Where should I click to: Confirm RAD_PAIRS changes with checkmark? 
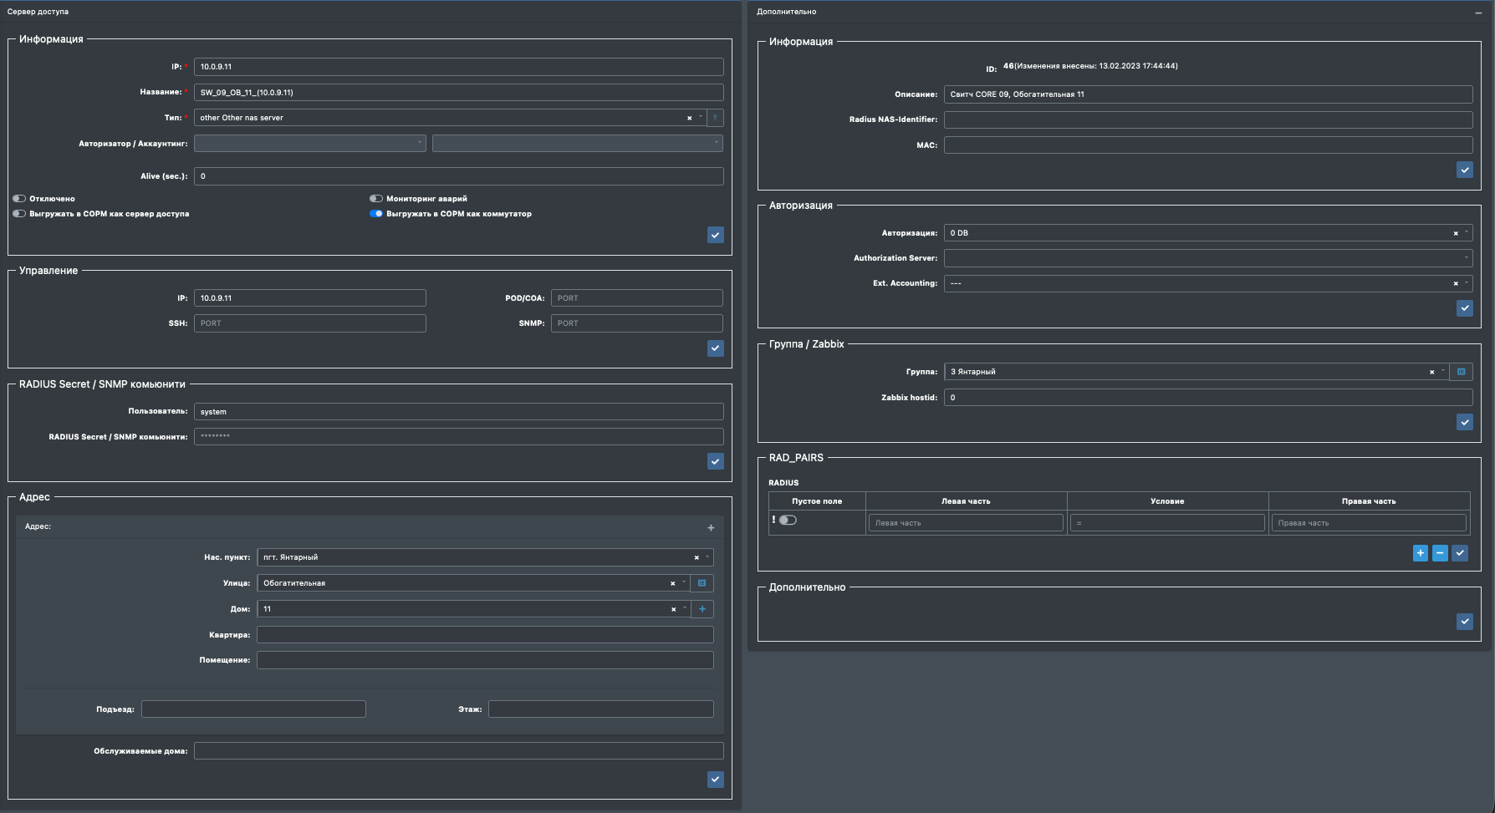pos(1460,553)
